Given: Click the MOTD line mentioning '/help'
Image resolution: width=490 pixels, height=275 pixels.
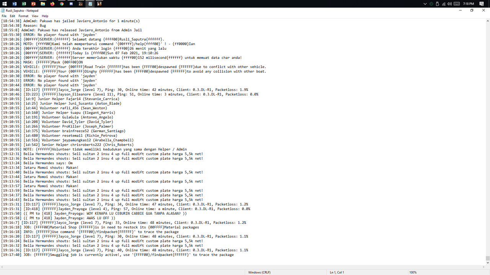Looking at the screenshot, I should tap(98, 44).
